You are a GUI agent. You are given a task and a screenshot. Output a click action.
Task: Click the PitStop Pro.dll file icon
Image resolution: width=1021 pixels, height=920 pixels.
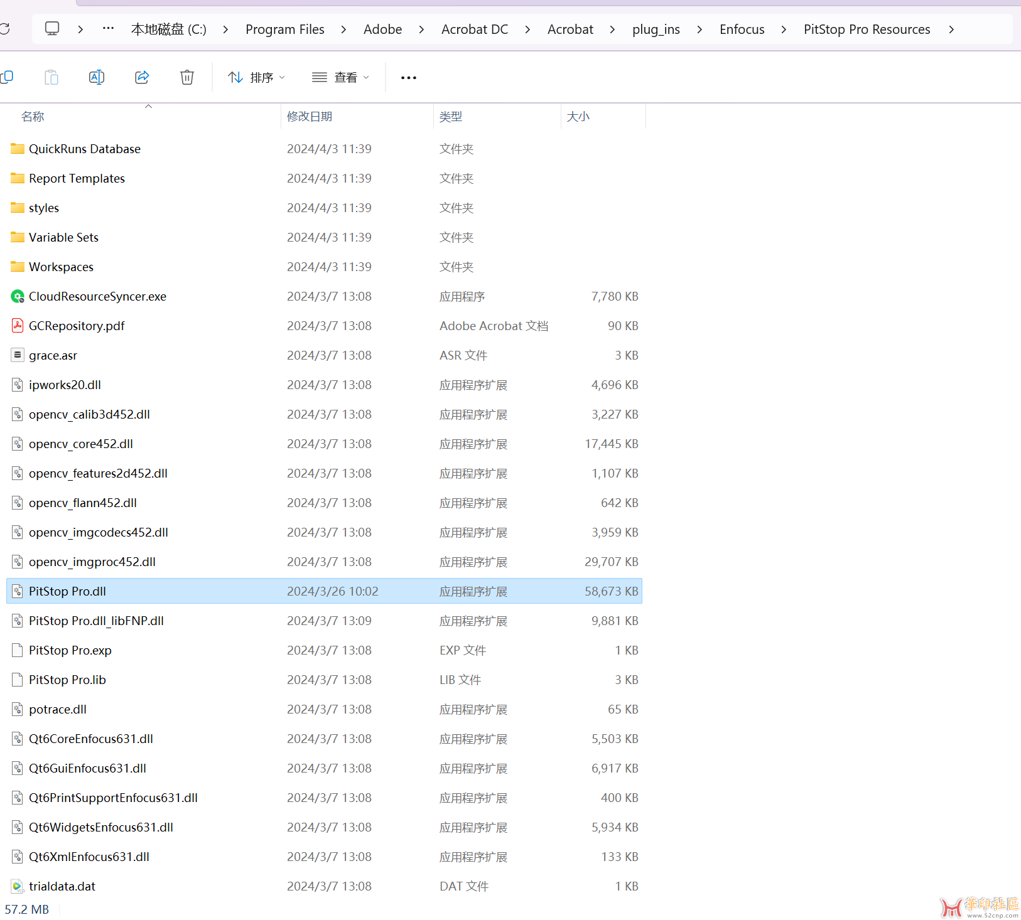point(18,591)
